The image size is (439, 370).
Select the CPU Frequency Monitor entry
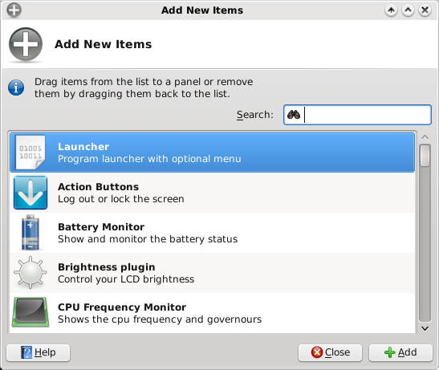click(212, 313)
